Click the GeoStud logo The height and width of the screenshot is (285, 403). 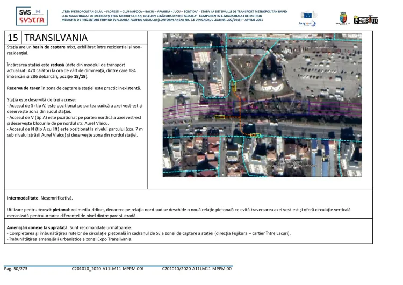(x=365, y=19)
